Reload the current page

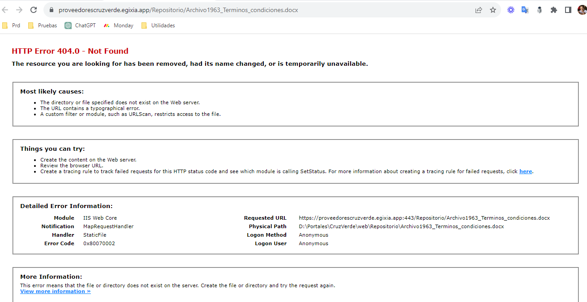coord(34,10)
